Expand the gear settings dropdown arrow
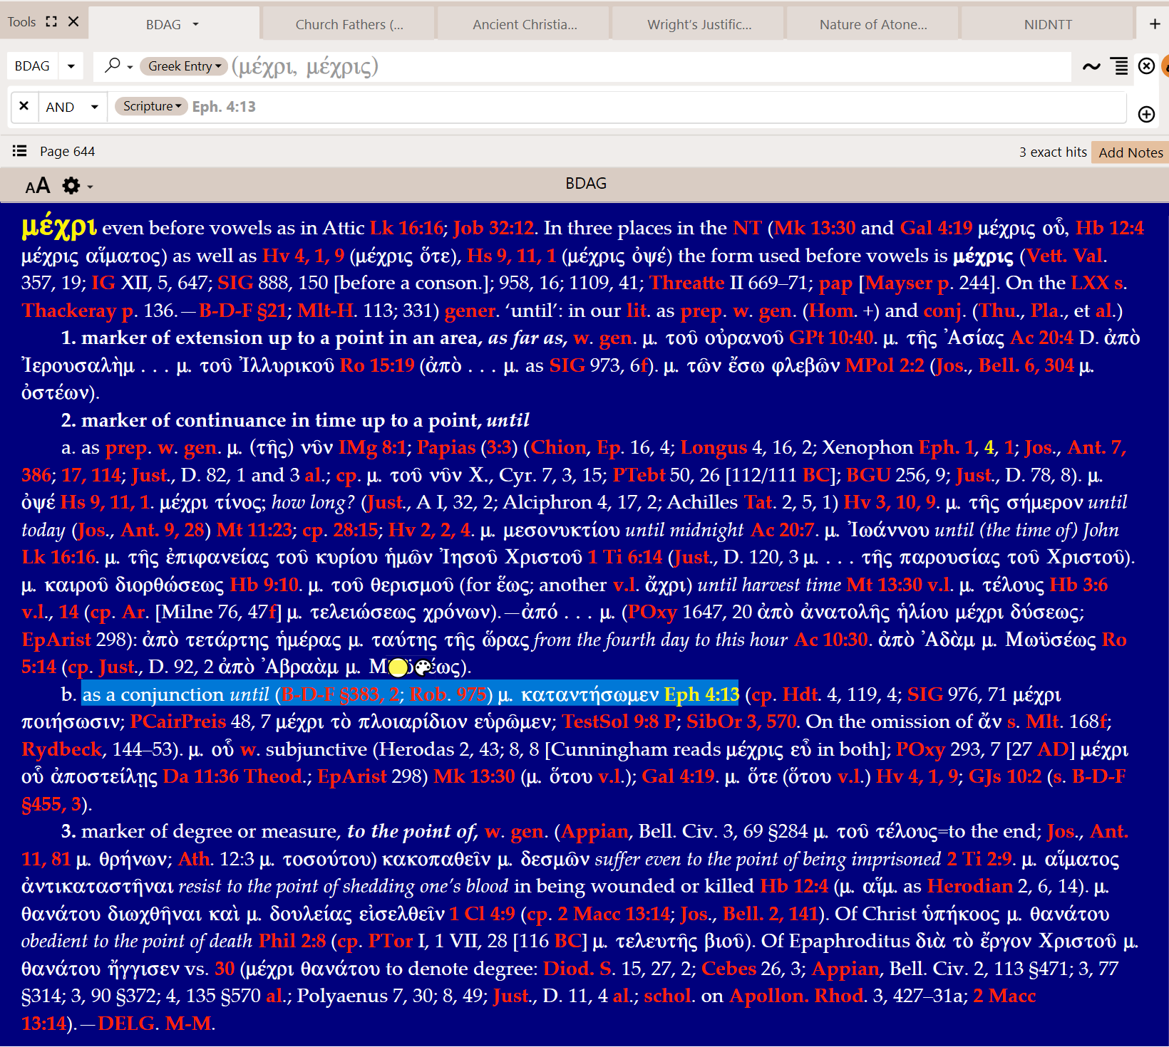 [x=90, y=187]
